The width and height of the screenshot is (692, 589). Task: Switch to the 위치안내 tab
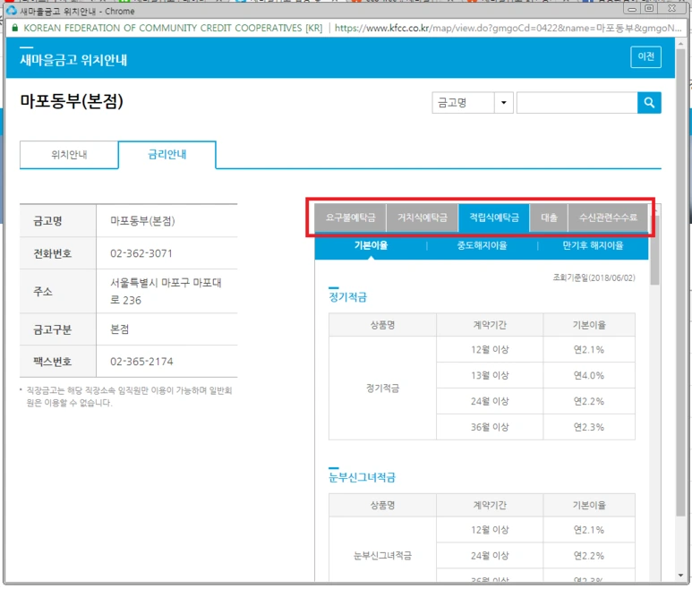click(x=69, y=155)
